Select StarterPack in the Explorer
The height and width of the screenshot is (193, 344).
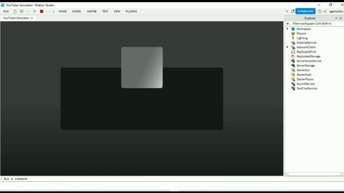click(304, 75)
